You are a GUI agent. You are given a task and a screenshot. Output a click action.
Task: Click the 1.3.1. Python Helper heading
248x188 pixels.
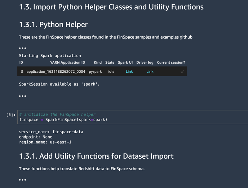[53, 24]
